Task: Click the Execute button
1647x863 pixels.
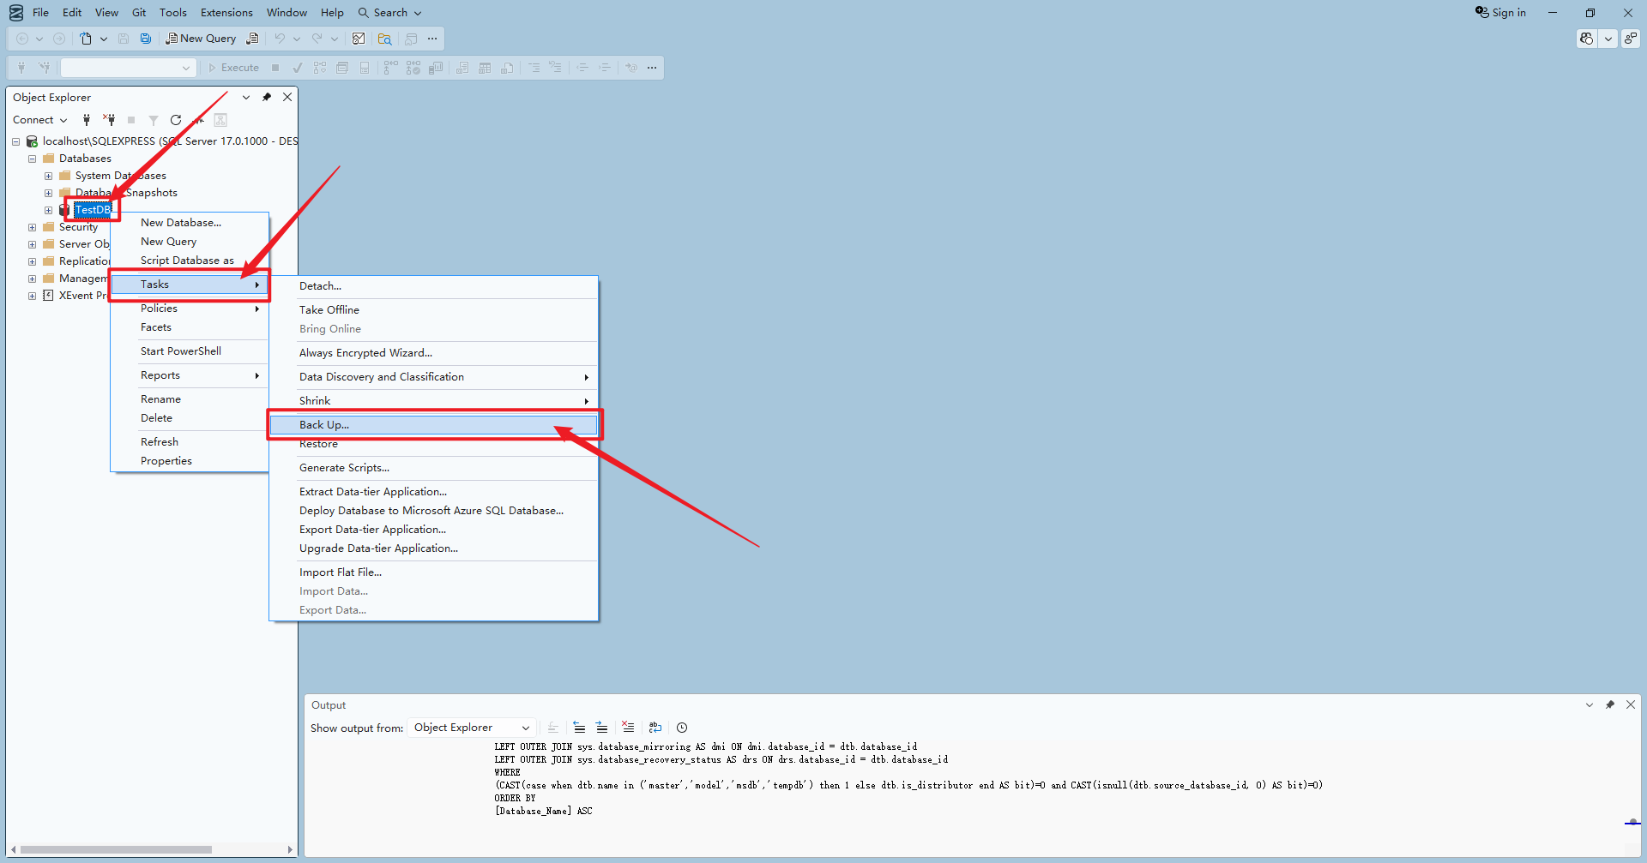Action: point(233,68)
